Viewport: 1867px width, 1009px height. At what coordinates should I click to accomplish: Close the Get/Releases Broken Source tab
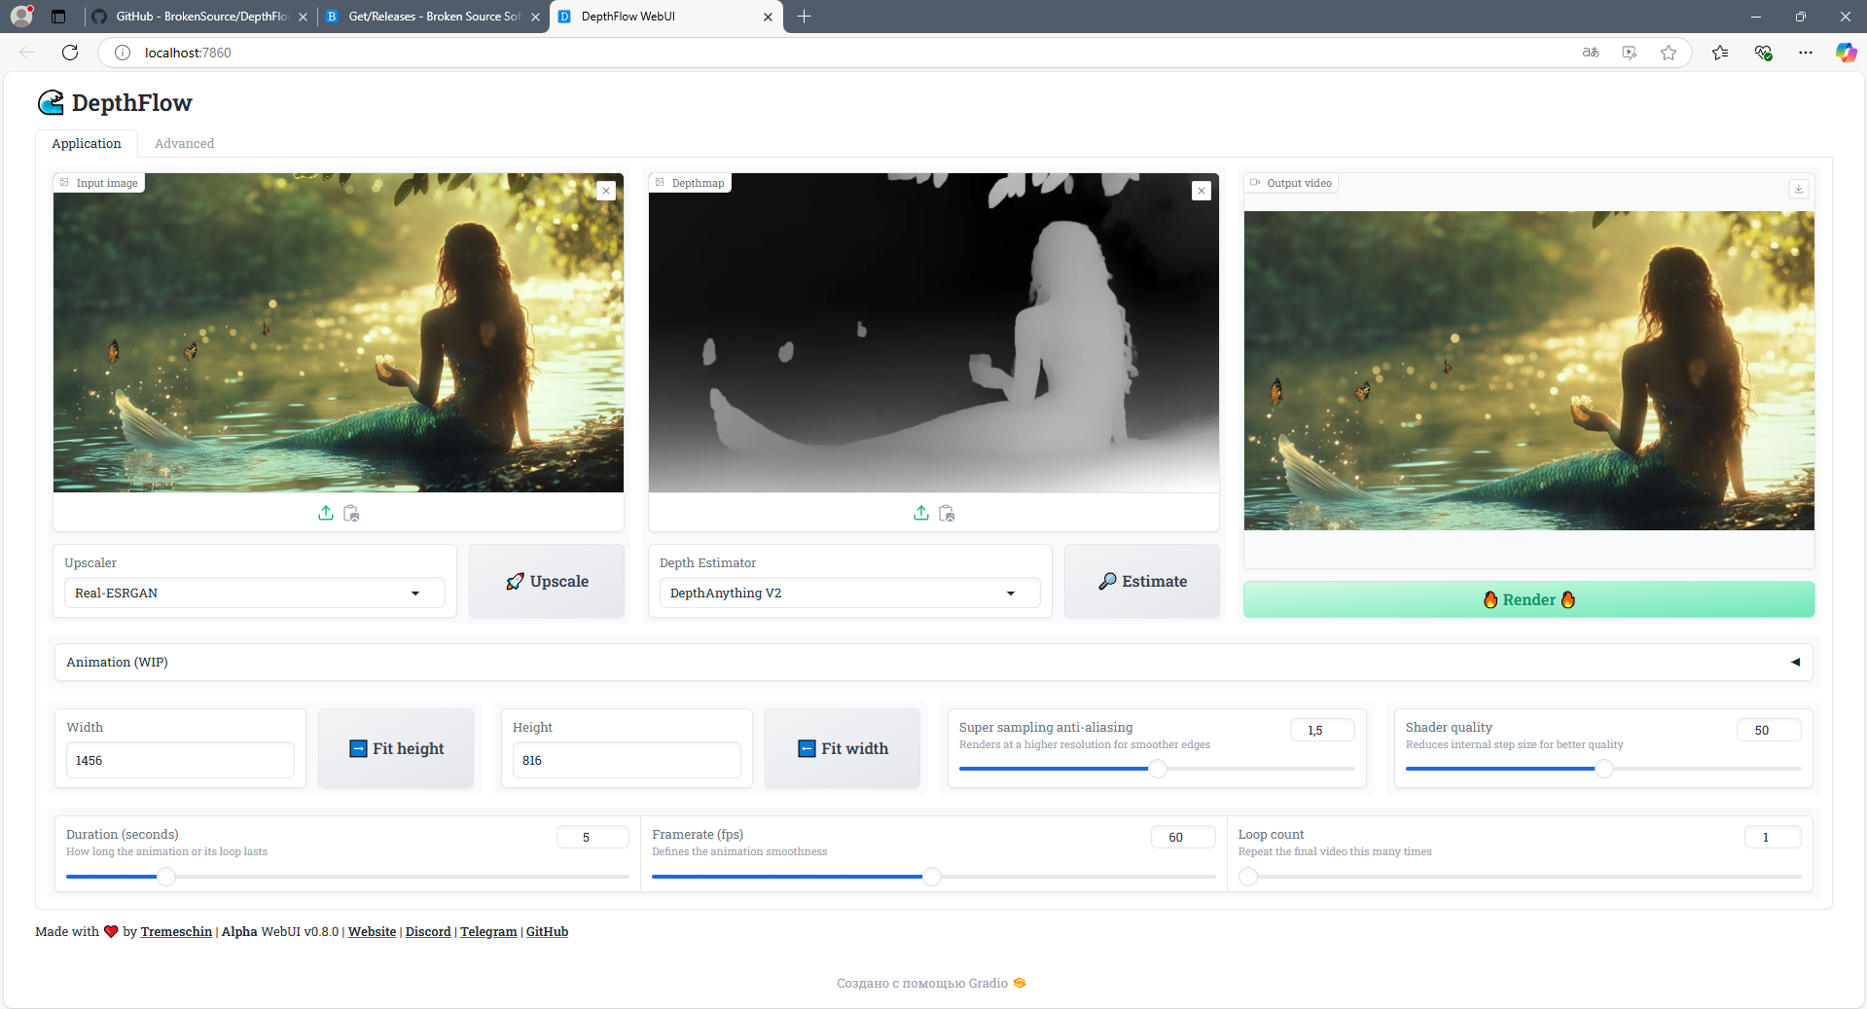click(535, 17)
